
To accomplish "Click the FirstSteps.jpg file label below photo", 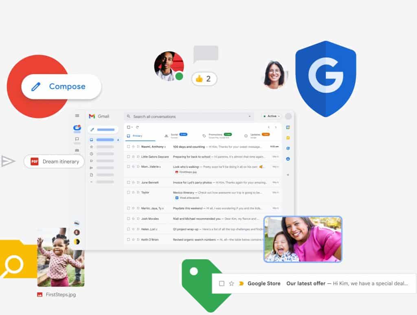I will point(56,295).
